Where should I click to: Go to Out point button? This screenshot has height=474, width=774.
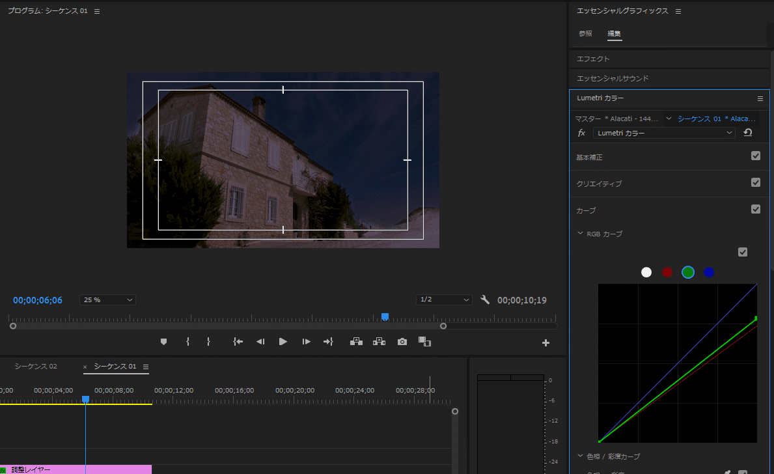pos(328,342)
